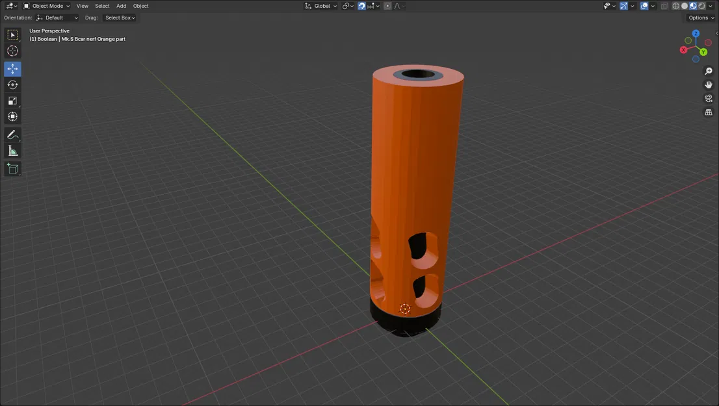Toggle X-Ray mode in the header
The image size is (719, 406).
(664, 6)
